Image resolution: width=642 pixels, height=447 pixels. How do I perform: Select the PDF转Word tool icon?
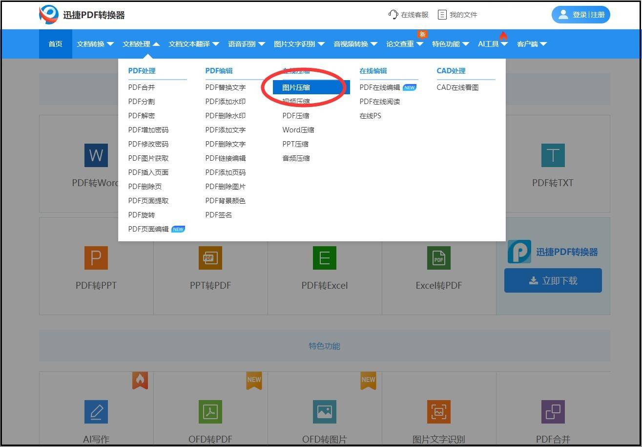coord(96,155)
